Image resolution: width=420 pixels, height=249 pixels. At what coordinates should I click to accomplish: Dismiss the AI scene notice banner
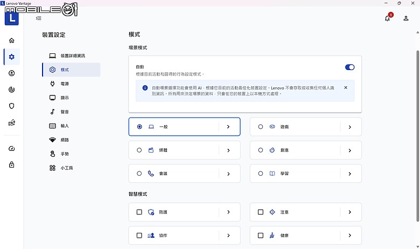tap(346, 88)
